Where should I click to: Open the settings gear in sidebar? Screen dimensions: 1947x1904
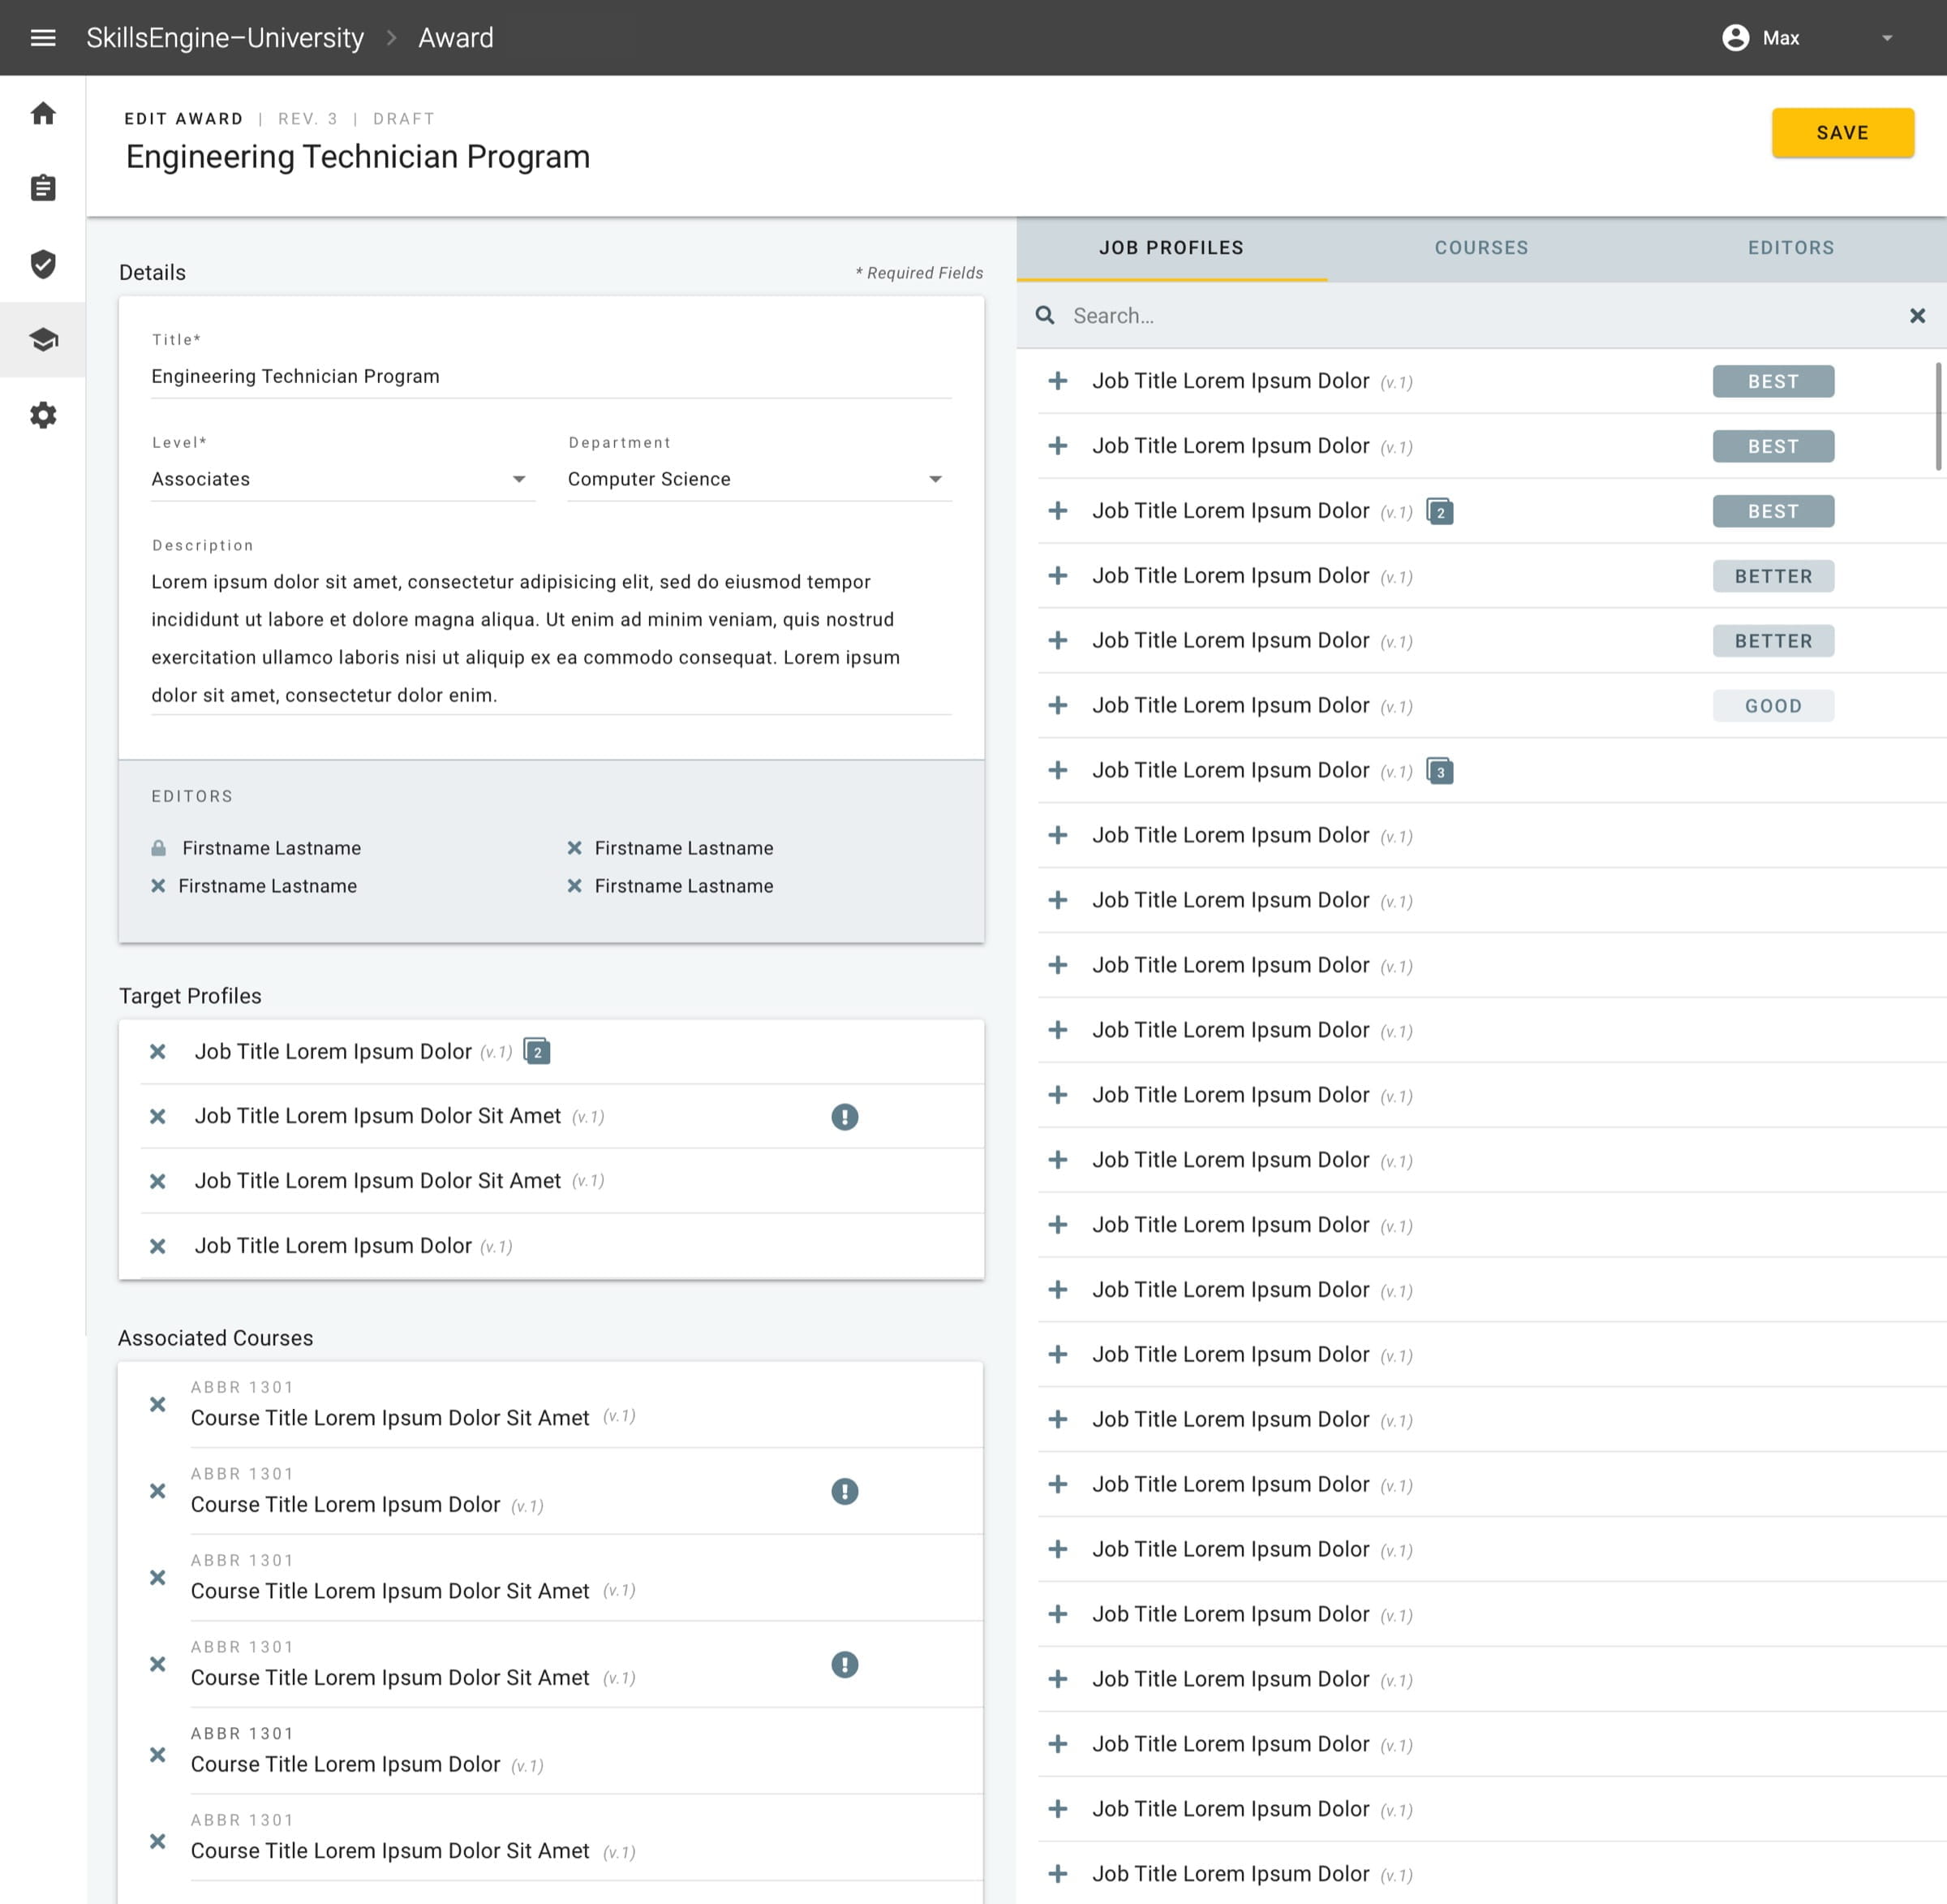tap(43, 415)
